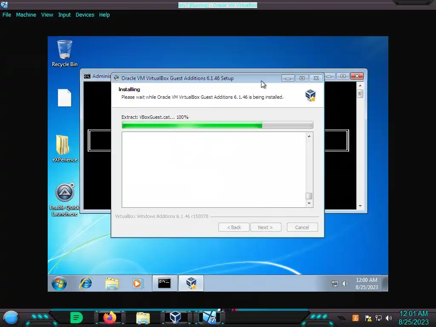The height and width of the screenshot is (327, 436).
Task: Click the guest network tray icon
Action: (335, 284)
